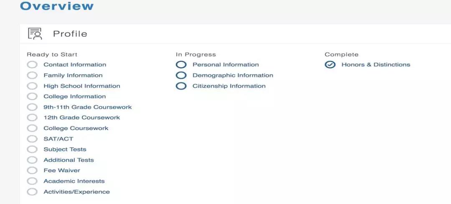Click the circle beside Activities/Experience
This screenshot has width=451, height=204.
[32, 192]
